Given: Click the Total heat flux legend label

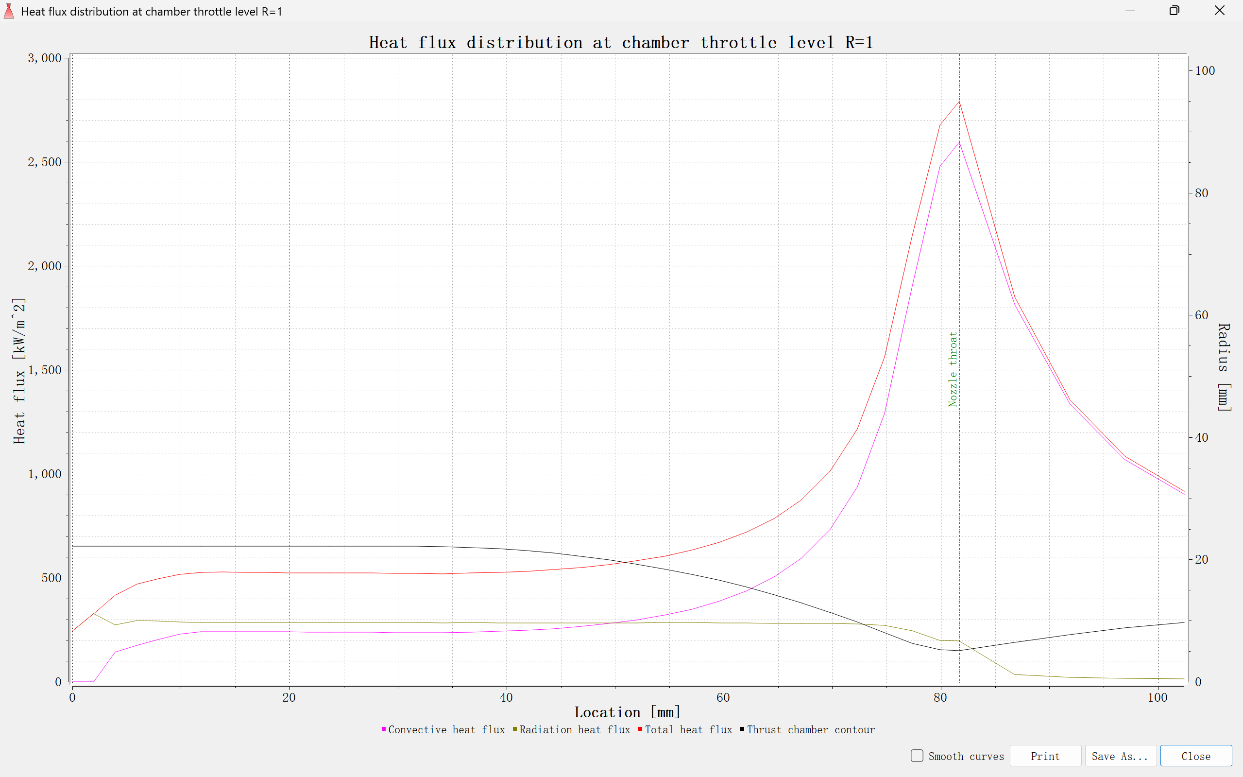Looking at the screenshot, I should [x=688, y=729].
